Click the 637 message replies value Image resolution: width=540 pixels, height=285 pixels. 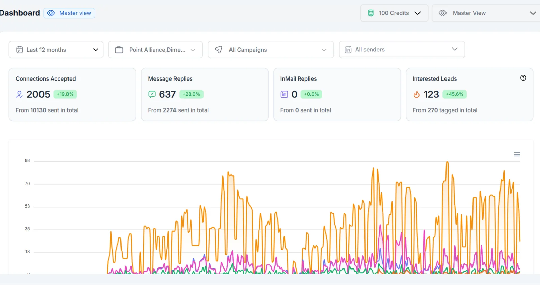click(167, 94)
